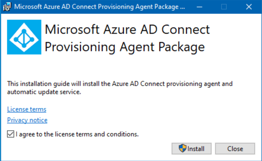
Task: Open the License terms link
Action: pyautogui.click(x=27, y=109)
